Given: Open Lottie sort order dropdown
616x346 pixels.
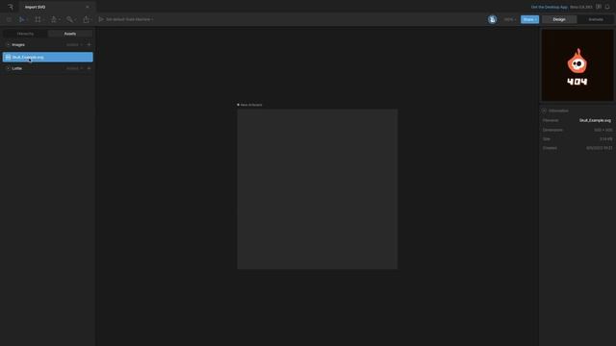Looking at the screenshot, I should pos(74,68).
